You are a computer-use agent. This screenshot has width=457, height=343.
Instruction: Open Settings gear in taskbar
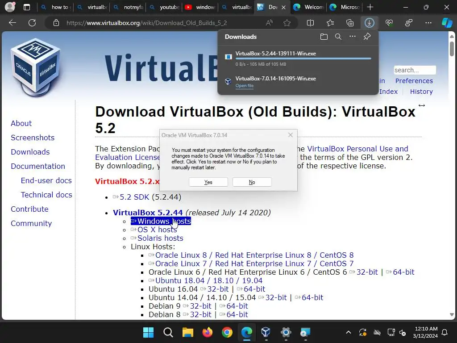coord(286,332)
